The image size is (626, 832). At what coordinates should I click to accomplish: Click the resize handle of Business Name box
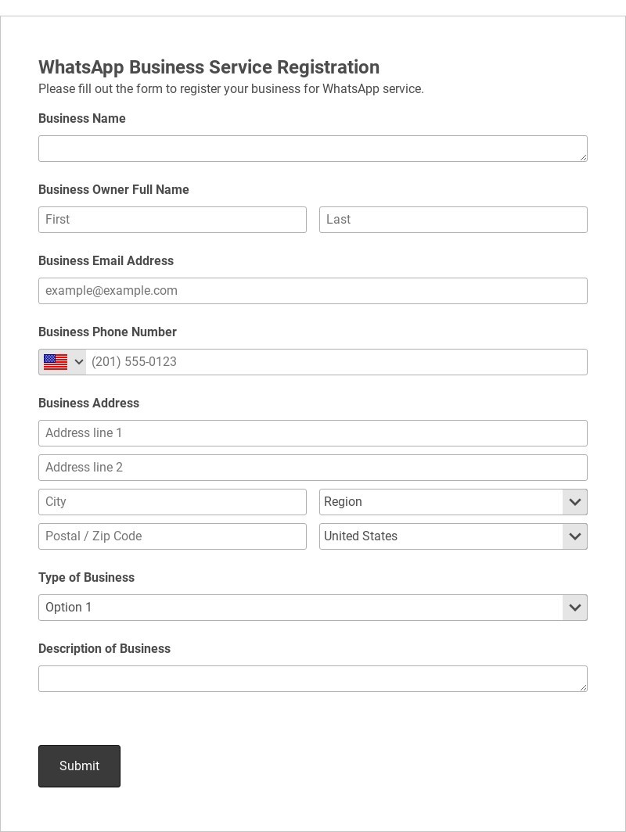click(584, 158)
